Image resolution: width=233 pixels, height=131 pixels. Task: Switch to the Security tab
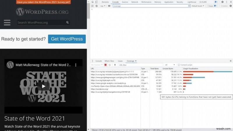click(x=180, y=2)
